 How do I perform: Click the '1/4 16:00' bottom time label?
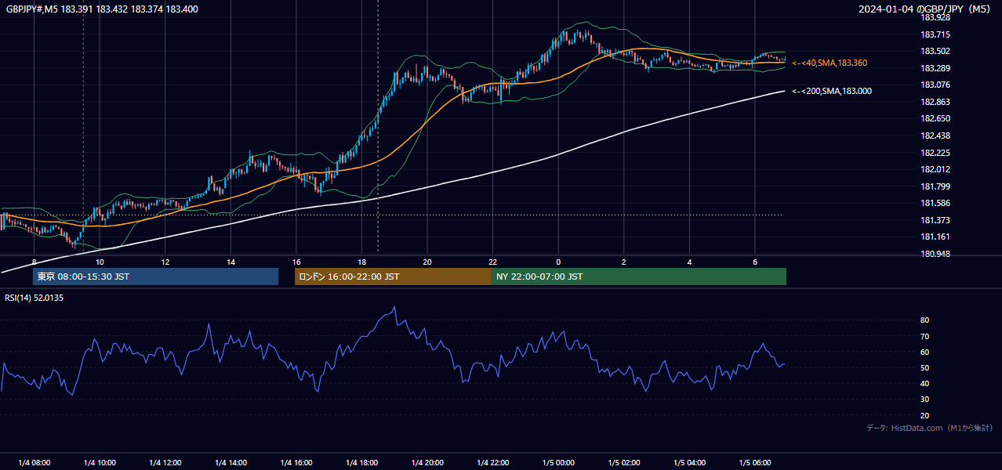click(x=296, y=462)
